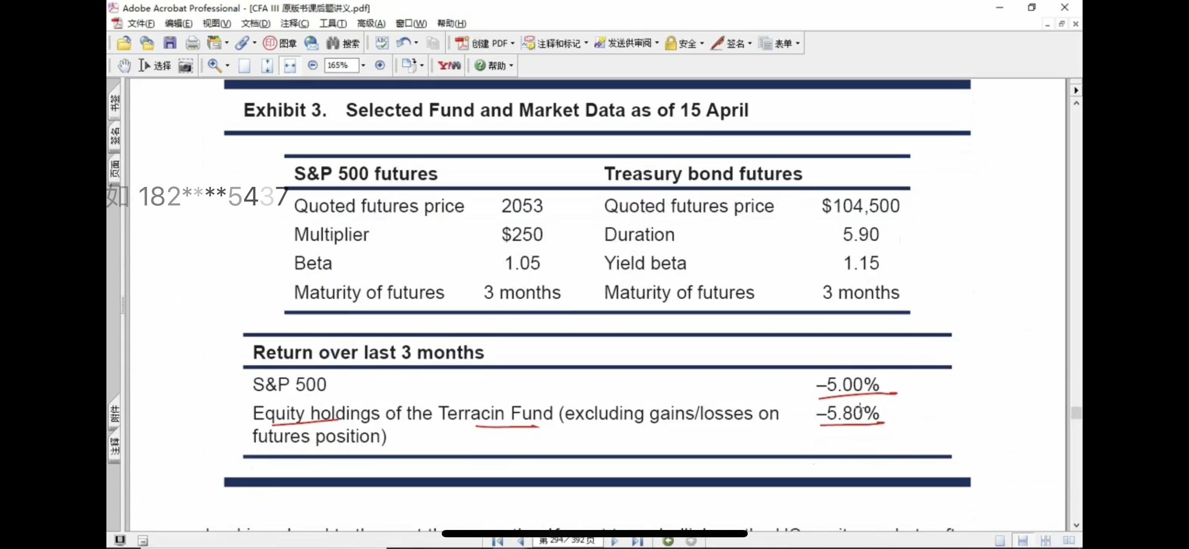Click the vertical scrollbar up arrow
1189x549 pixels.
[x=1076, y=103]
